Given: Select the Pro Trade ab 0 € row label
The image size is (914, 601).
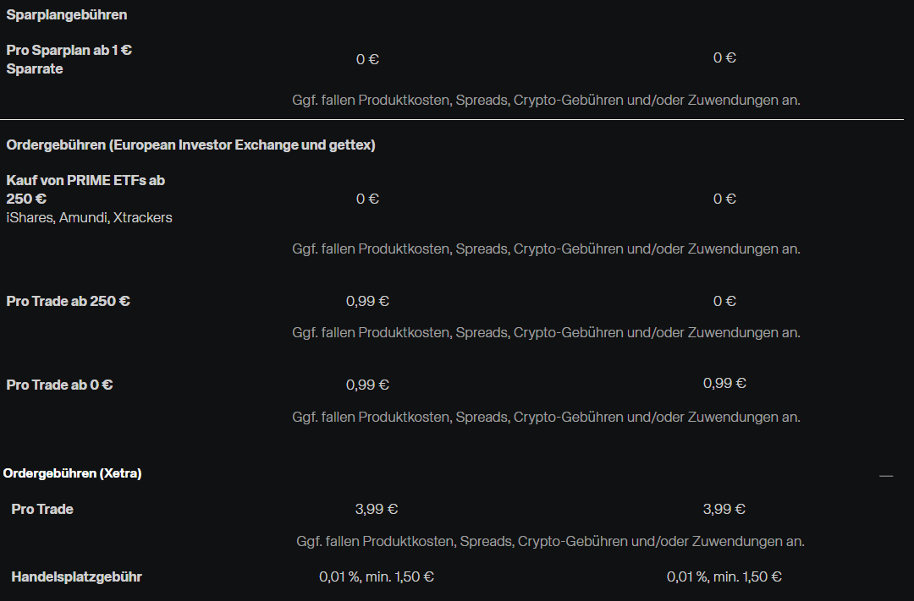Looking at the screenshot, I should coord(59,385).
